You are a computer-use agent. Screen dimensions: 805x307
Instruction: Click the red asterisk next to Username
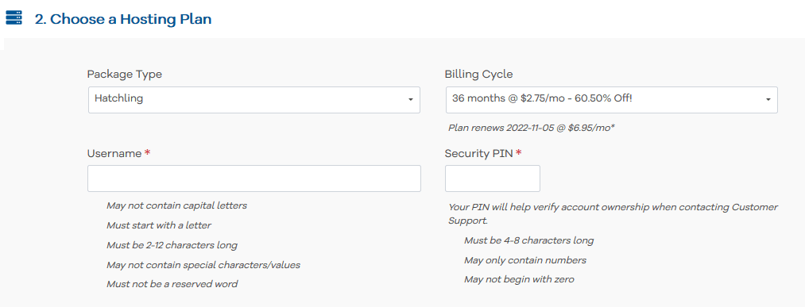click(147, 153)
